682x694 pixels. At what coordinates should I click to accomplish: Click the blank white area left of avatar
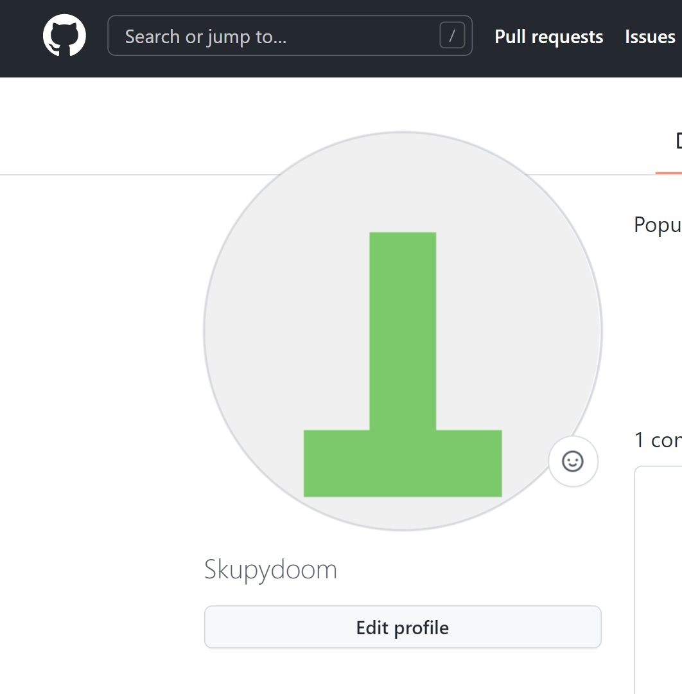coord(96,386)
